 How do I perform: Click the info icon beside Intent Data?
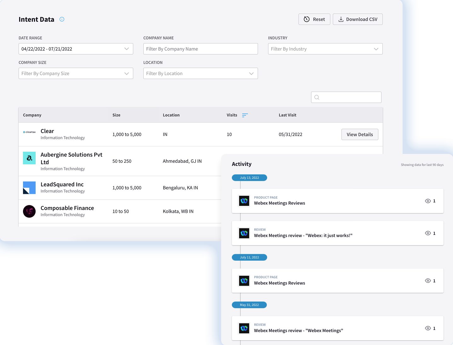62,19
